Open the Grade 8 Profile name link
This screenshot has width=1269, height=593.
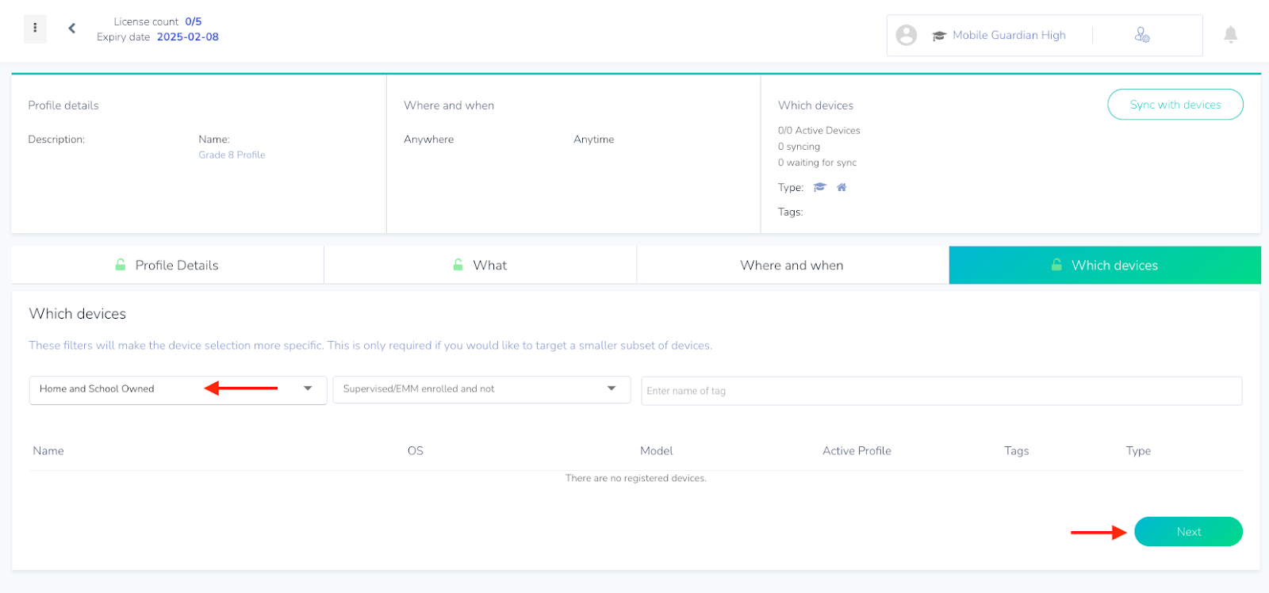pyautogui.click(x=232, y=155)
